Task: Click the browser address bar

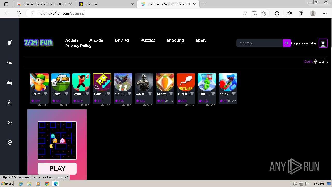Action: click(135, 13)
